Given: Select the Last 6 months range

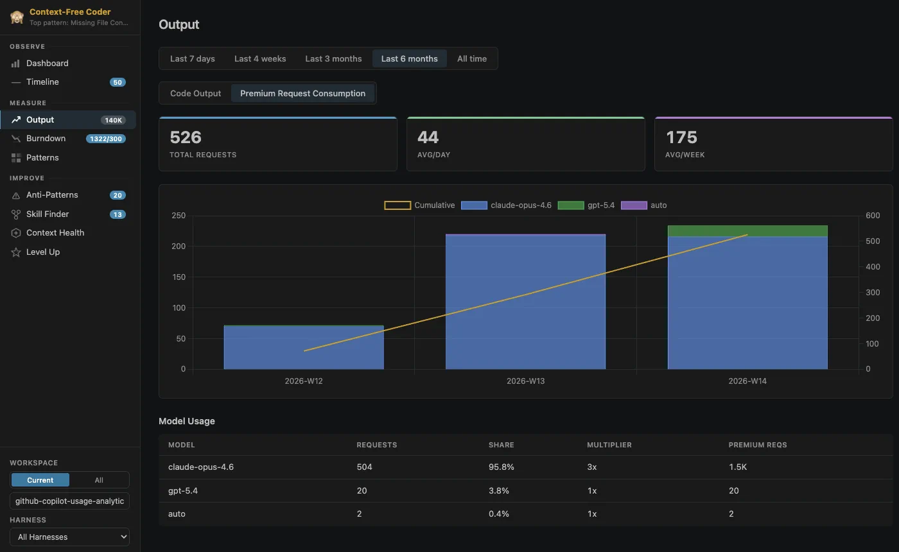Looking at the screenshot, I should click(410, 58).
